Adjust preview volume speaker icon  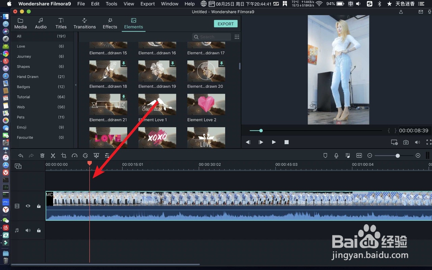(417, 142)
